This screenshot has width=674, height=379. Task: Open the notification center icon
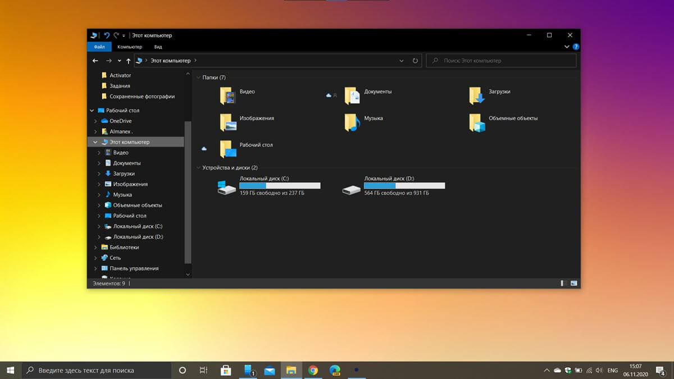[x=662, y=371]
